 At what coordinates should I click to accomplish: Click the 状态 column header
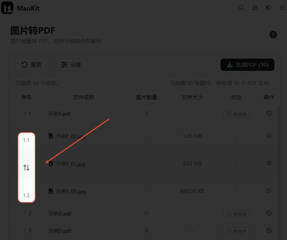point(236,97)
